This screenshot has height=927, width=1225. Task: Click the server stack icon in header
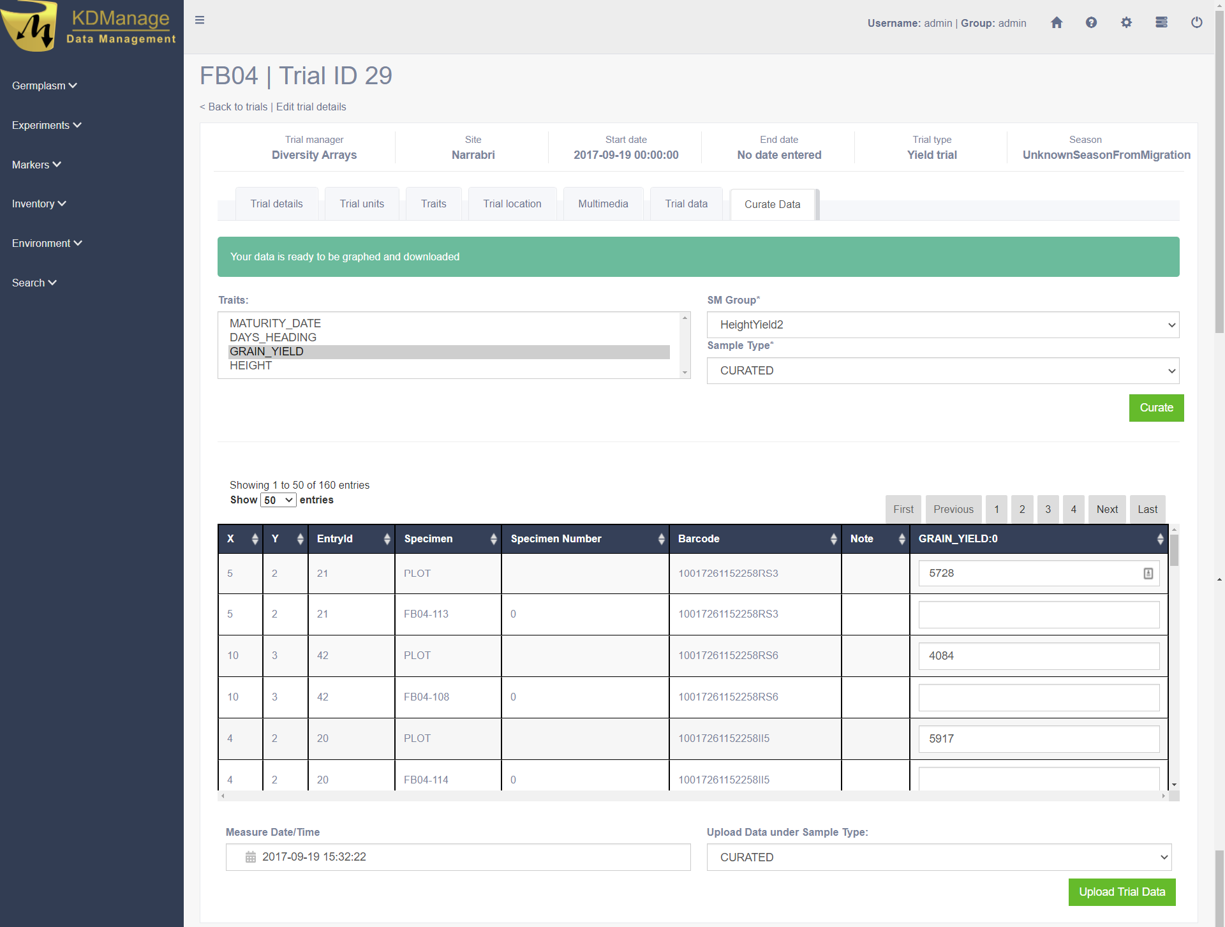[x=1161, y=23]
